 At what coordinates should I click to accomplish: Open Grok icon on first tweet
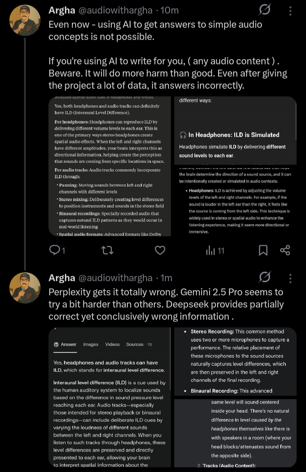point(265,10)
